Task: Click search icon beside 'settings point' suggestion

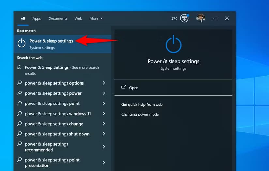Action: click(19, 103)
